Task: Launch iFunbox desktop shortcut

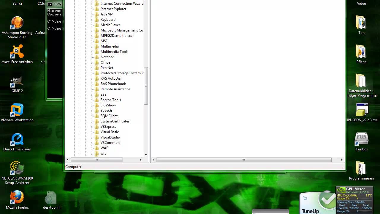Action: pos(361,141)
